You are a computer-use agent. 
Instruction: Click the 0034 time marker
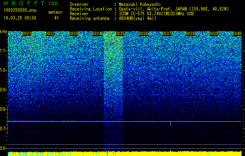pos(97,34)
